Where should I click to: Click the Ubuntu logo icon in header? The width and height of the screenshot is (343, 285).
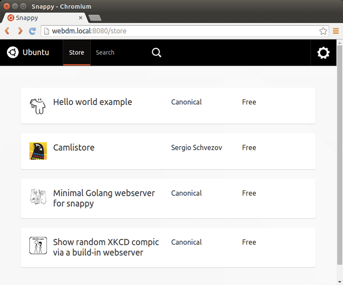(x=13, y=52)
